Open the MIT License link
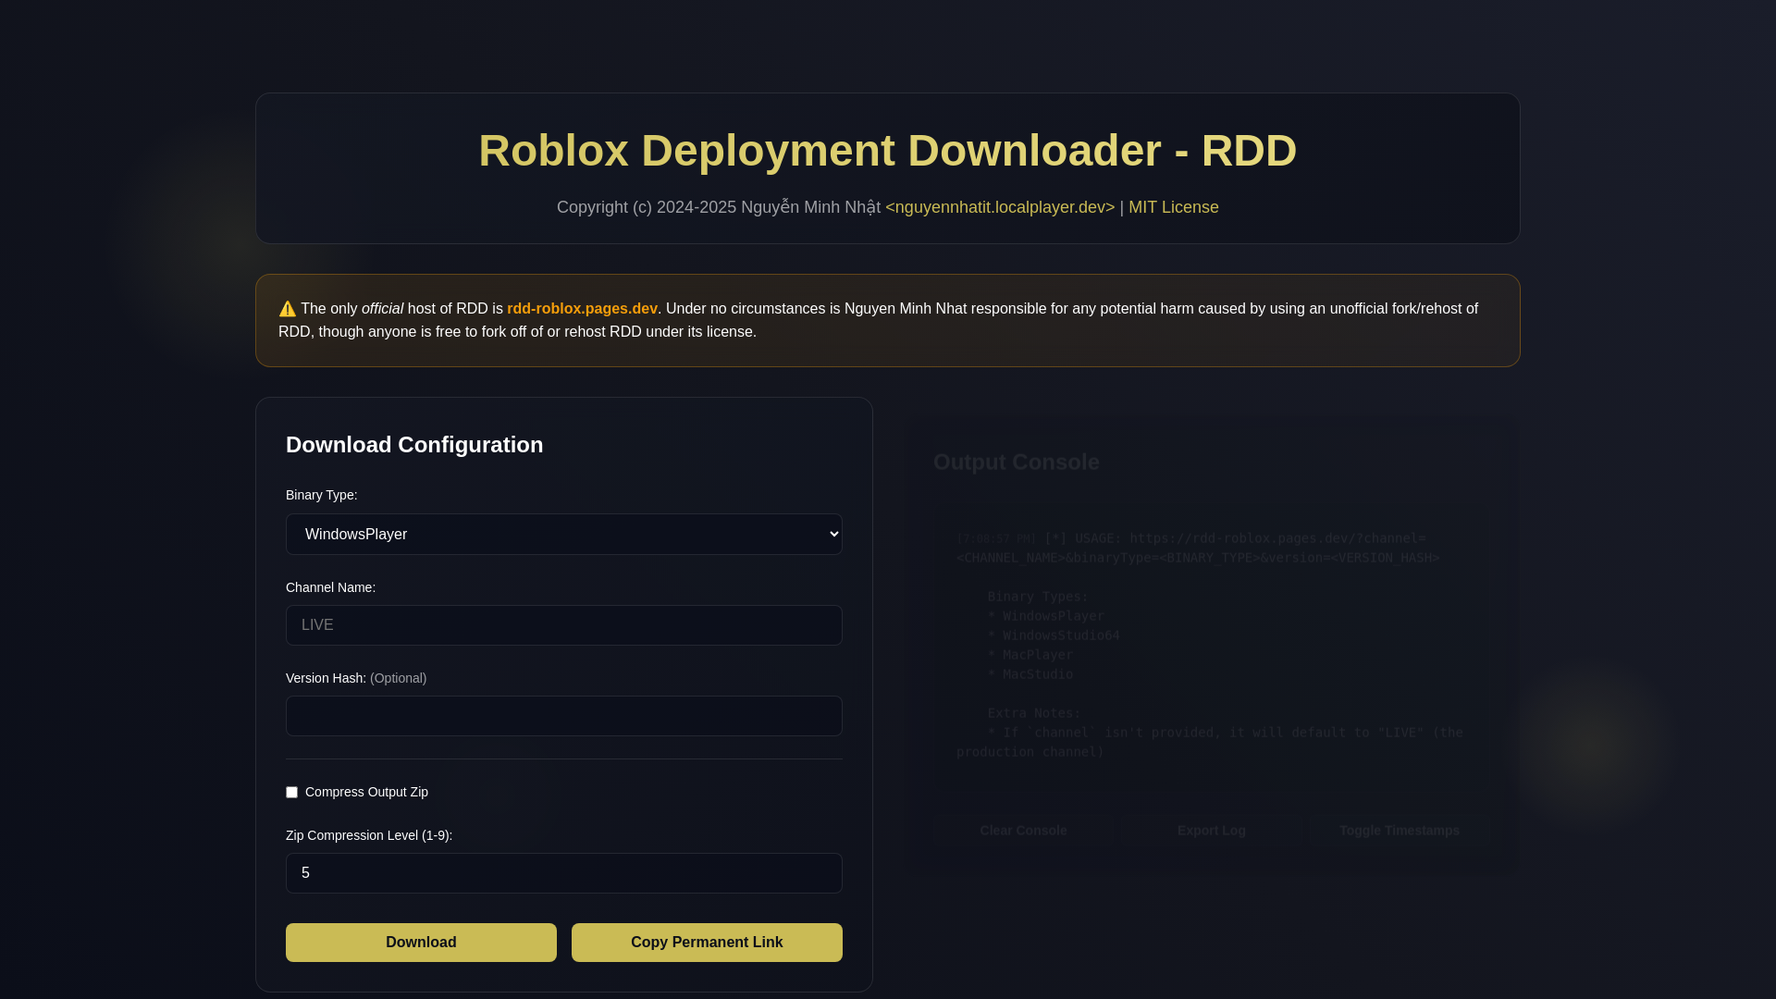Screen dimensions: 1776x999 click(1173, 207)
